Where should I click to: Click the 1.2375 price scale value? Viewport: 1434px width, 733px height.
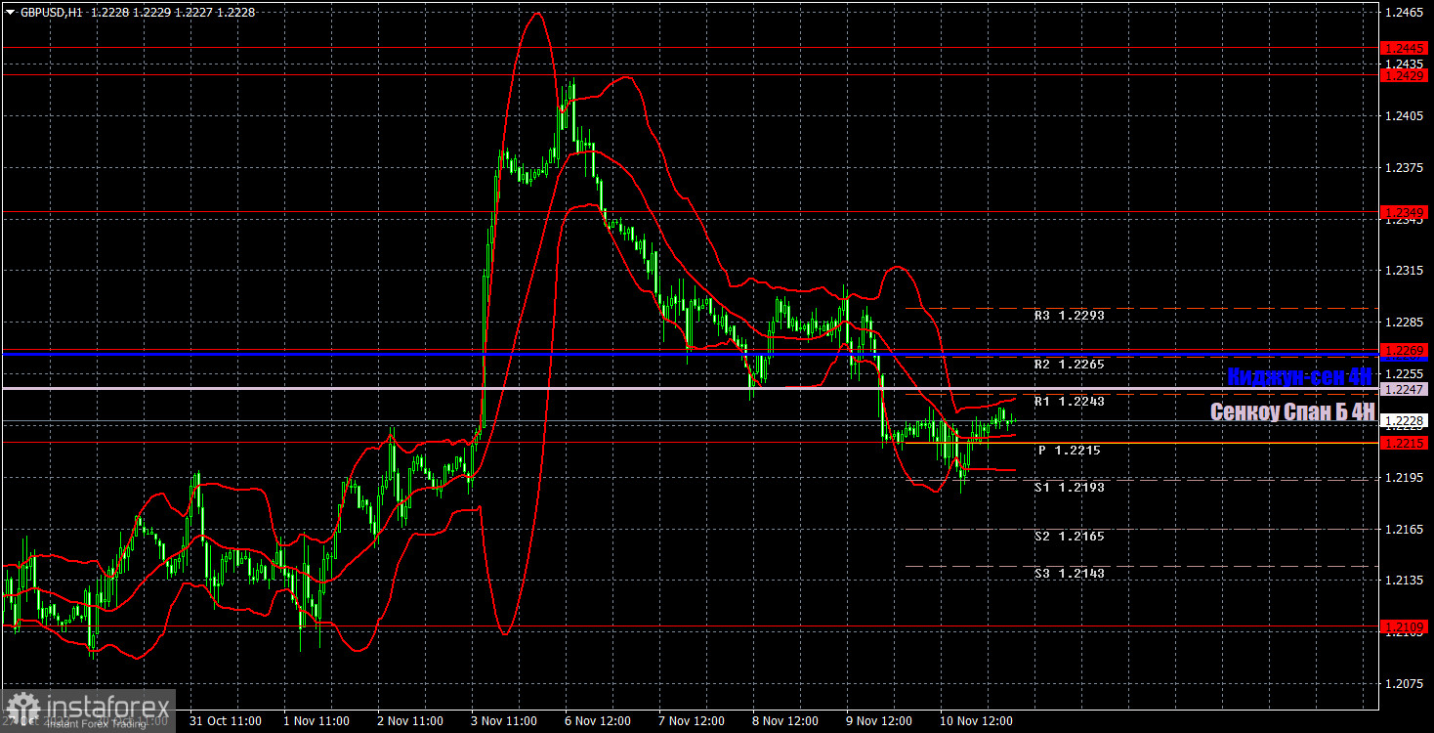[1405, 168]
